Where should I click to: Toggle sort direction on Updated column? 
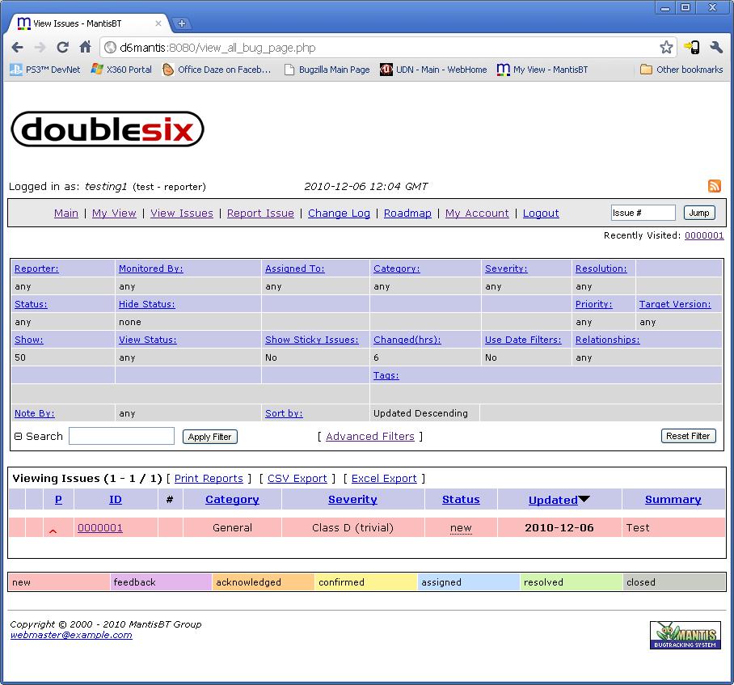tap(584, 500)
